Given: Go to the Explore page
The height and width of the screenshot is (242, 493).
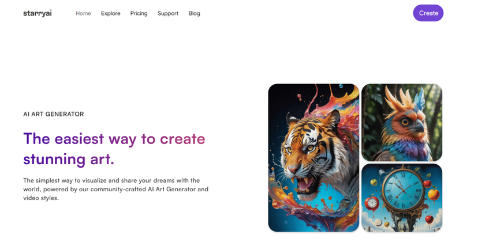Looking at the screenshot, I should 111,13.
